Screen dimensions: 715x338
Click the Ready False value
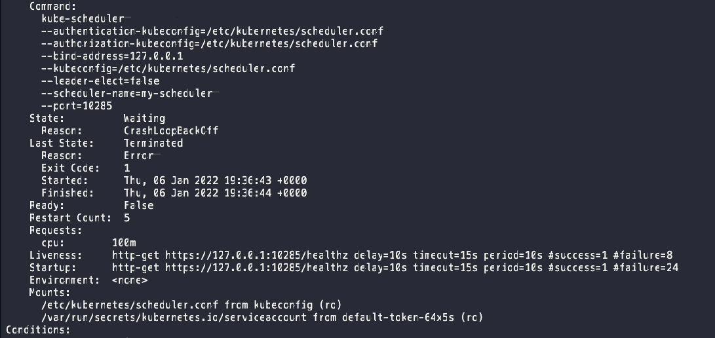click(x=138, y=205)
